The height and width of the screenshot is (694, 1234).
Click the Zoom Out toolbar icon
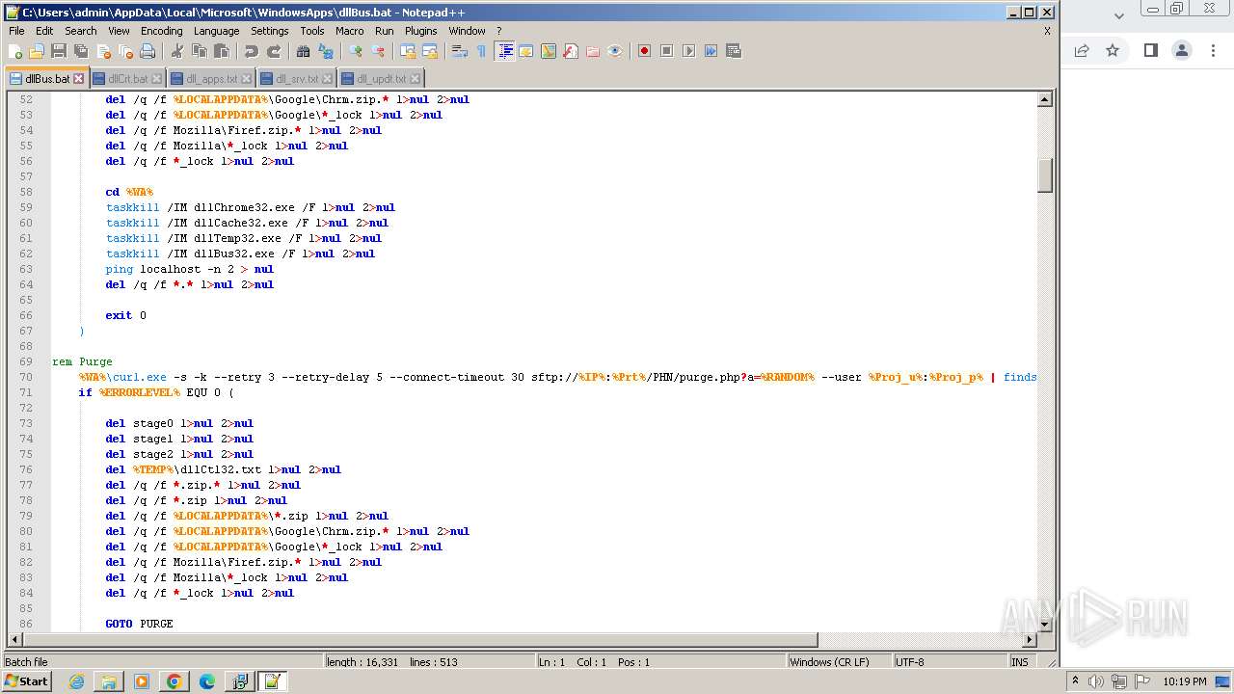[379, 51]
